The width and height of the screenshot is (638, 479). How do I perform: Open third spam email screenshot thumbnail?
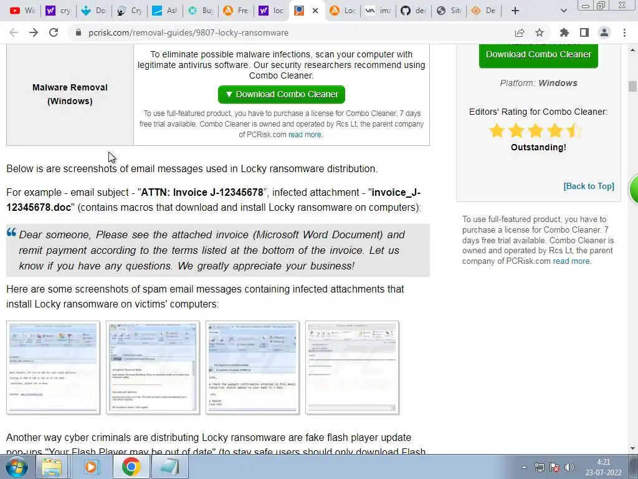point(252,367)
